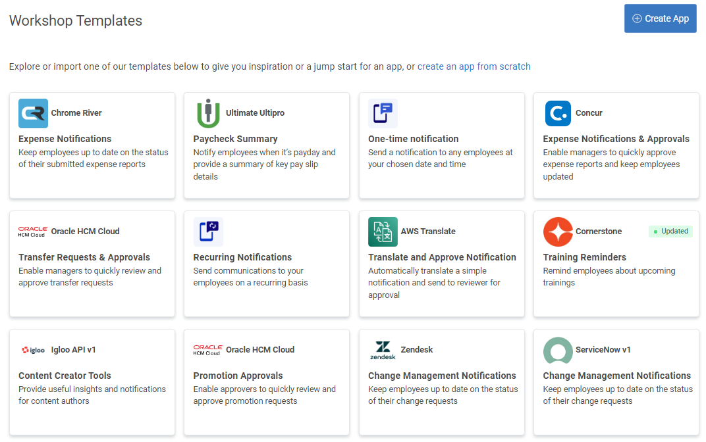Image resolution: width=706 pixels, height=442 pixels.
Task: Click 'Provide useful insights and notifications' description
Action: click(92, 395)
